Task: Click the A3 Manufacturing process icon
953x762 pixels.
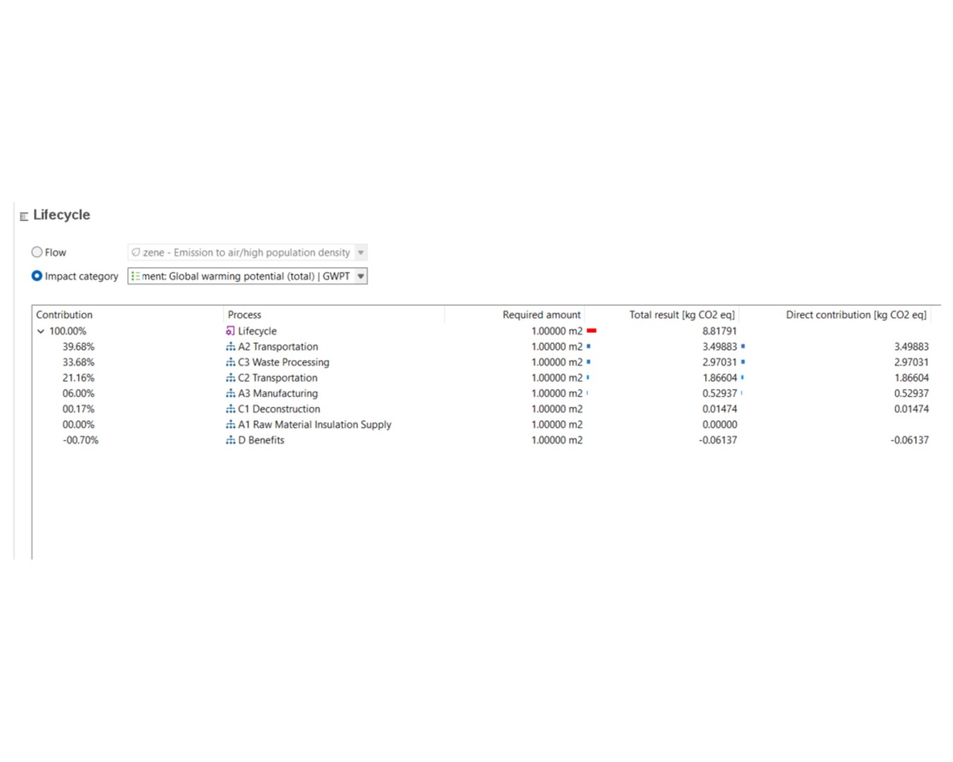Action: 230,393
